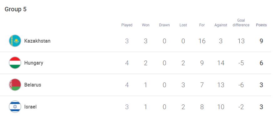
Task: Click Belarus's goals against value 13
Action: click(221, 85)
